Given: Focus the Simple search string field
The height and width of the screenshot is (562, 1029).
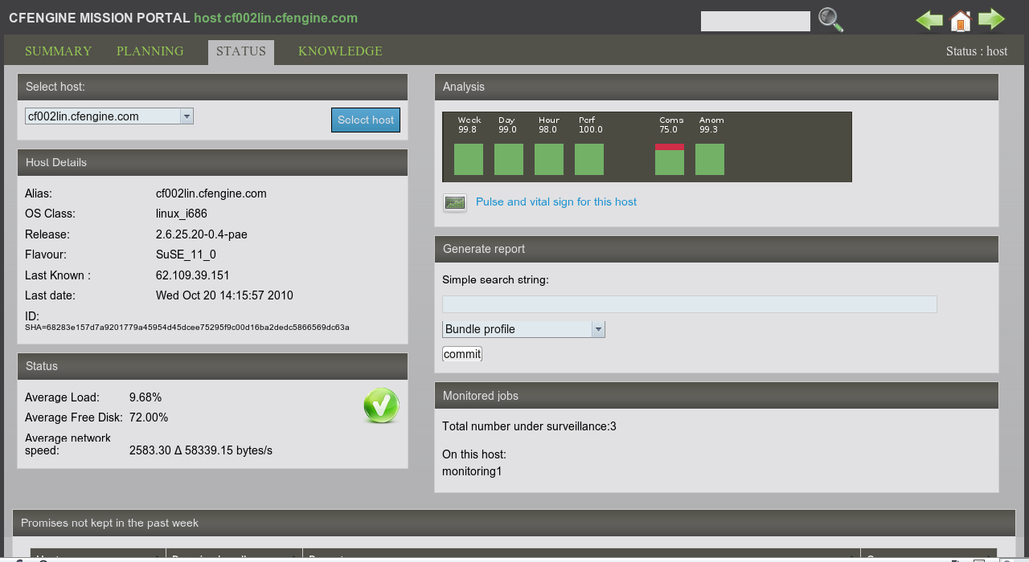Looking at the screenshot, I should coord(690,304).
